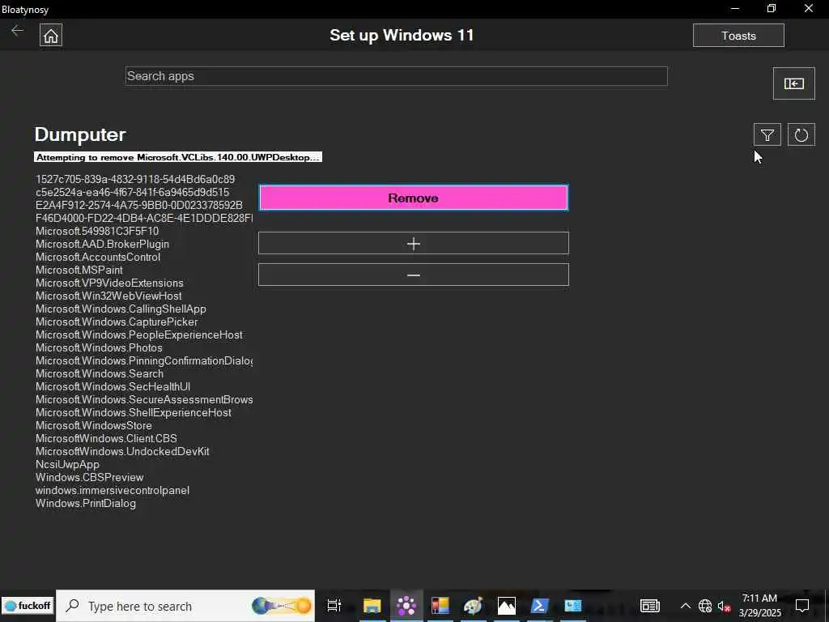This screenshot has height=622, width=829.
Task: Open the notification center icon
Action: click(x=802, y=606)
